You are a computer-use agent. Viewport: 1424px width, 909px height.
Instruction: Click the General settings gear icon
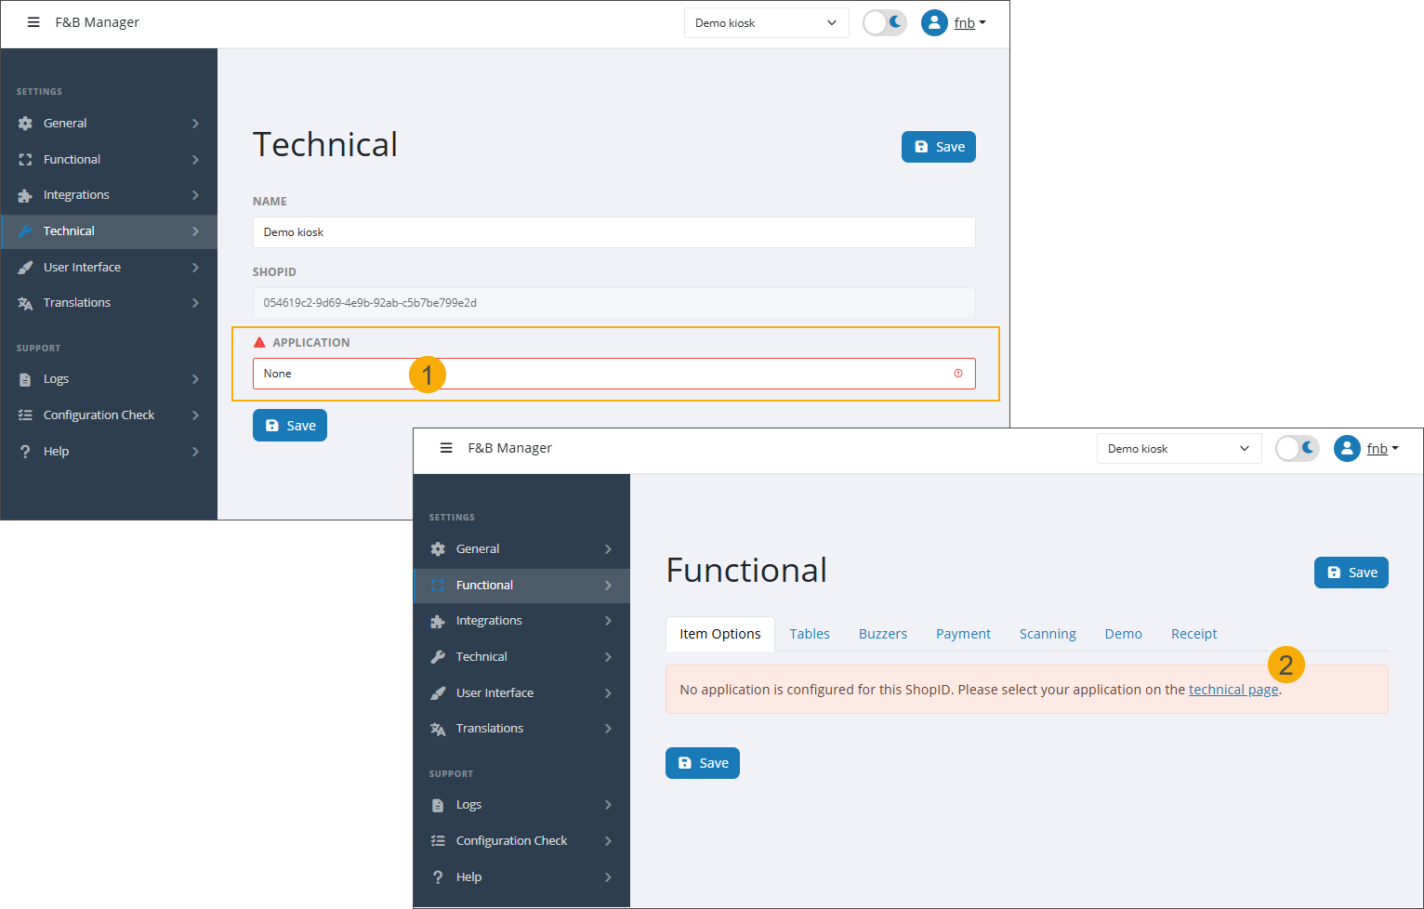click(x=26, y=123)
